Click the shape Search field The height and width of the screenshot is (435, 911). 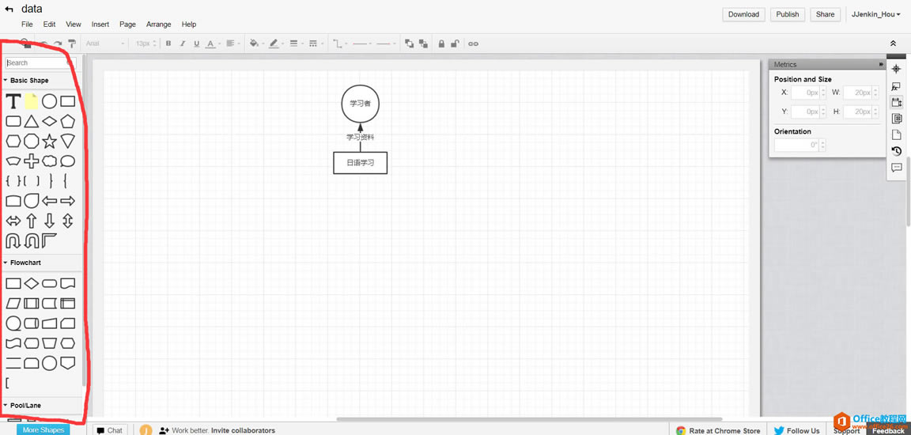click(40, 62)
